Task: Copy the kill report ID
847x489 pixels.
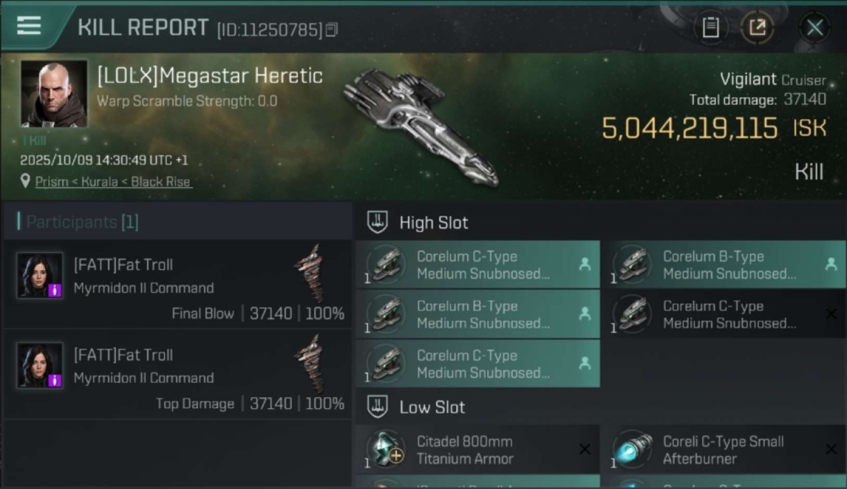Action: click(x=332, y=29)
